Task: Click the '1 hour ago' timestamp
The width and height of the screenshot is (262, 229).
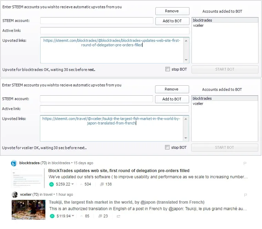Action: pyautogui.click(x=64, y=194)
